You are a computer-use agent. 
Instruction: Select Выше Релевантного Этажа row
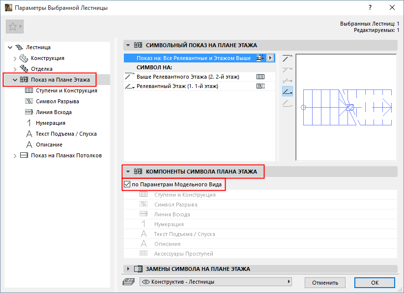point(200,77)
